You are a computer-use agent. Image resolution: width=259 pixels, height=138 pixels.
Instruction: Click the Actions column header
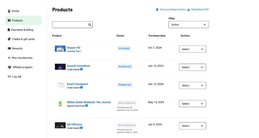pos(185,36)
